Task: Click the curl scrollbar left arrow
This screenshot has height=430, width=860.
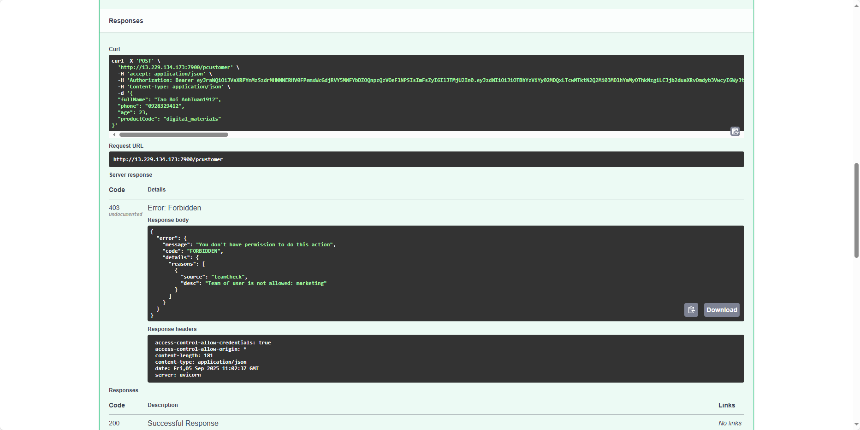Action: [114, 135]
